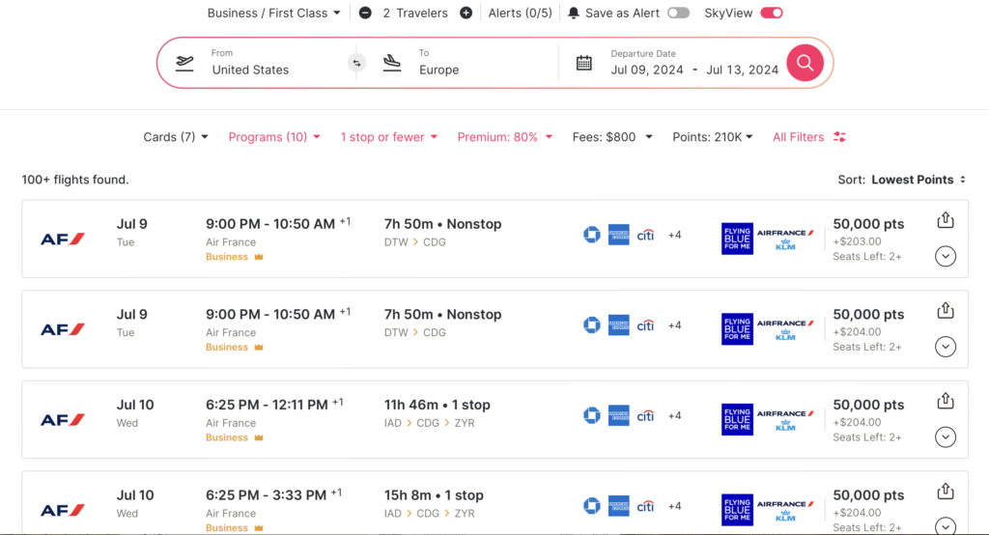Screen dimensions: 989x535
Task: Expand details of the 11h 46m flight
Action: point(945,436)
